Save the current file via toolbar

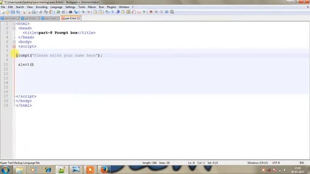pyautogui.click(x=13, y=12)
